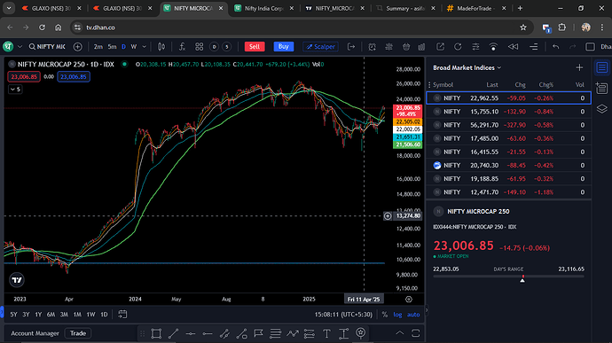
Task: Click the replay rewind icon in toolbar
Action: pyautogui.click(x=513, y=47)
